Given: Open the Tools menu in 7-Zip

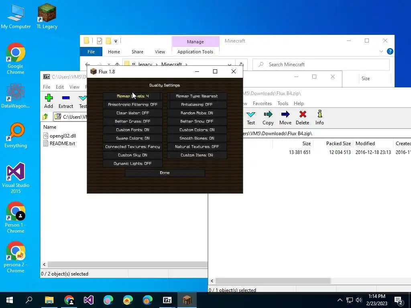Looking at the screenshot, I should pos(283,103).
